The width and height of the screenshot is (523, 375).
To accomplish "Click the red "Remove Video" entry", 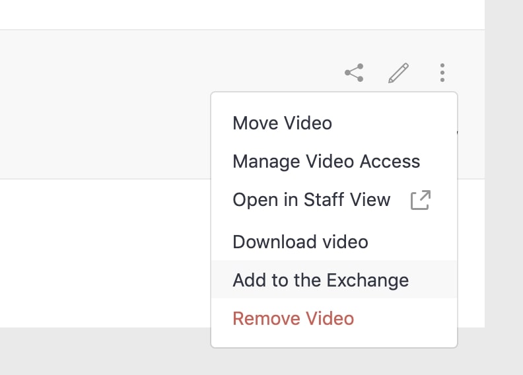I will point(293,319).
